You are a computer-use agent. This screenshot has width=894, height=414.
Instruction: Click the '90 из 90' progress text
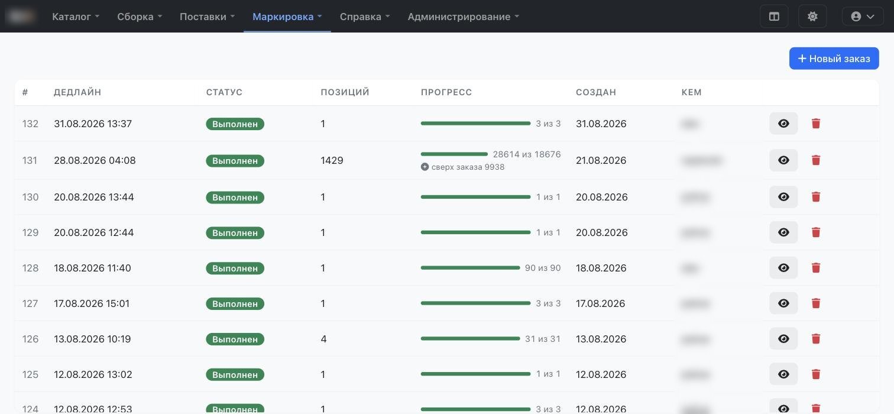pos(543,268)
